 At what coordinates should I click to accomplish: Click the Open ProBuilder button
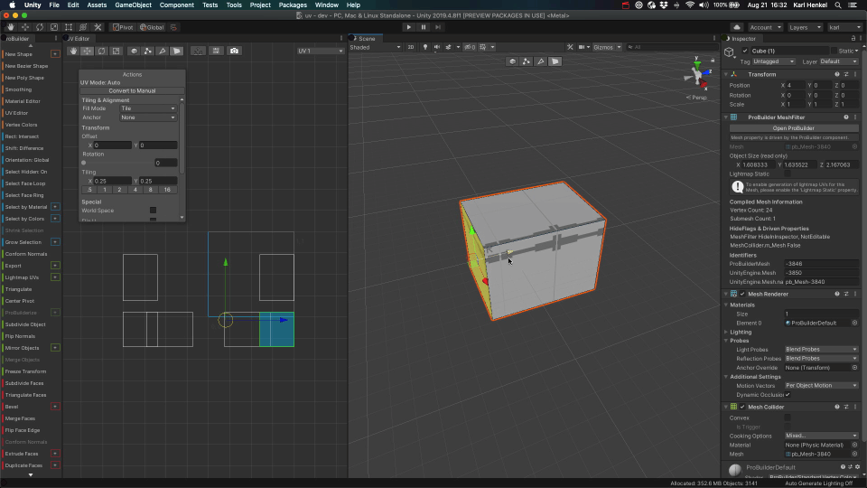(792, 128)
